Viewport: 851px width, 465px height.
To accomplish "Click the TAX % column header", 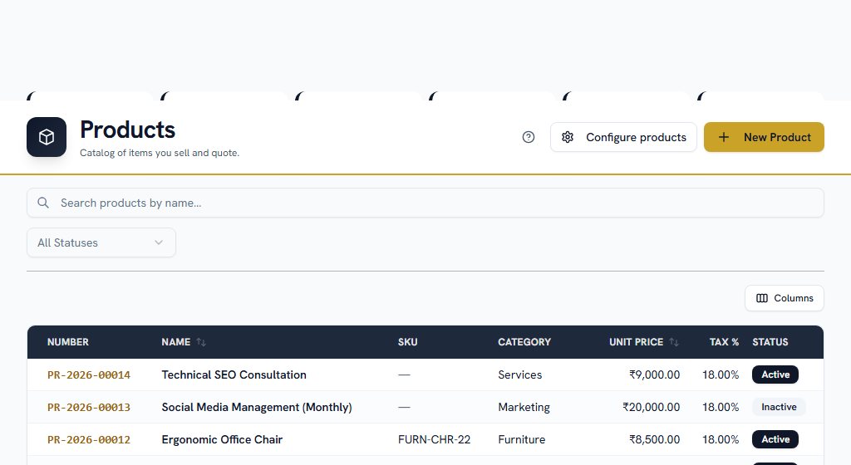I will (x=724, y=342).
